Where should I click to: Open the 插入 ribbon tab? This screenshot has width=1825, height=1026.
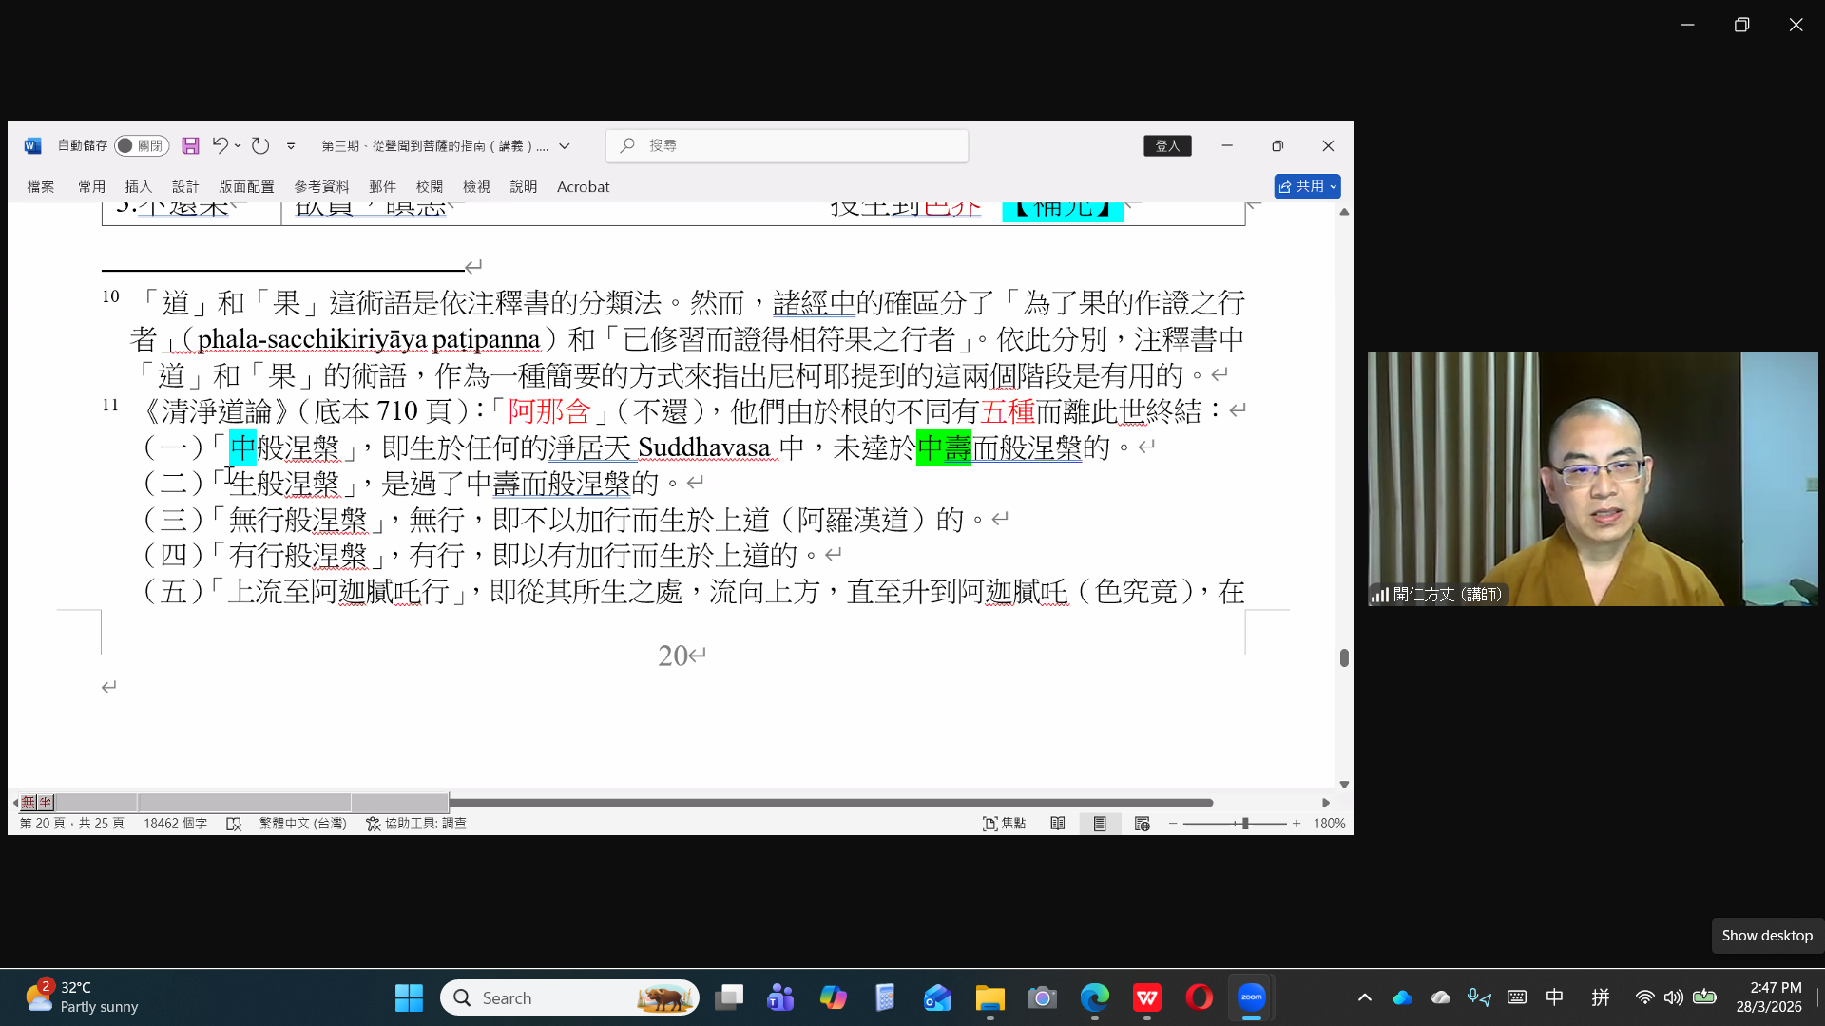point(138,186)
